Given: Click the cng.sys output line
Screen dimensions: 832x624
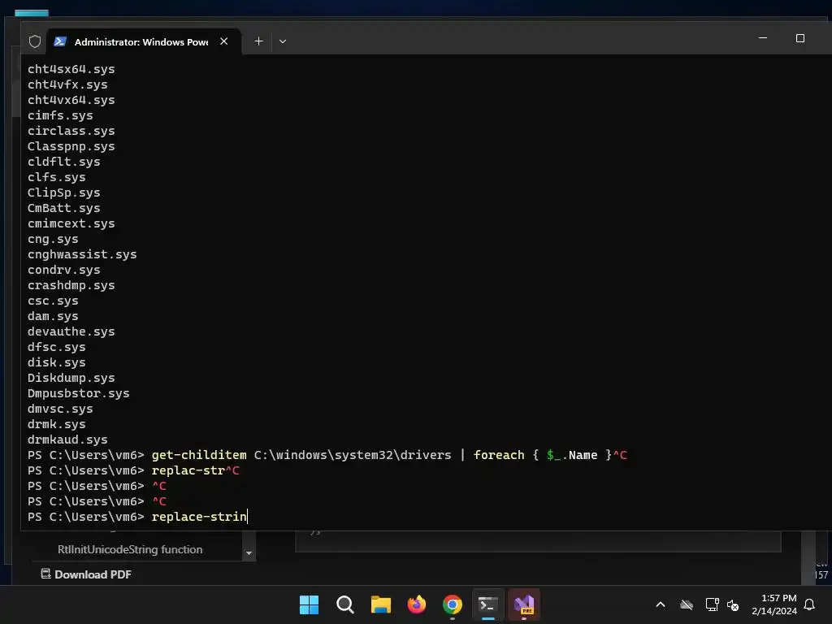Looking at the screenshot, I should click(x=53, y=239).
